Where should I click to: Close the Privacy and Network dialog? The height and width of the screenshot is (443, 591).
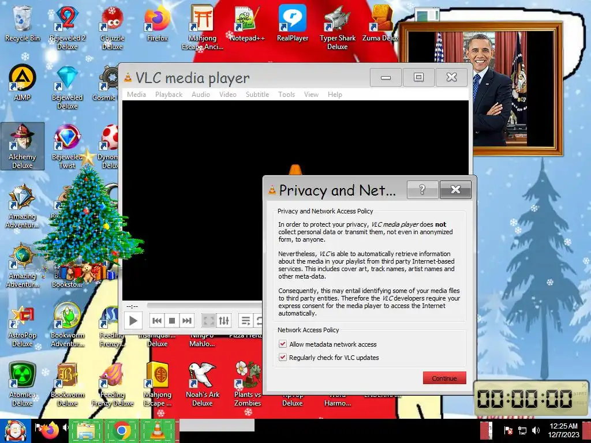click(455, 189)
